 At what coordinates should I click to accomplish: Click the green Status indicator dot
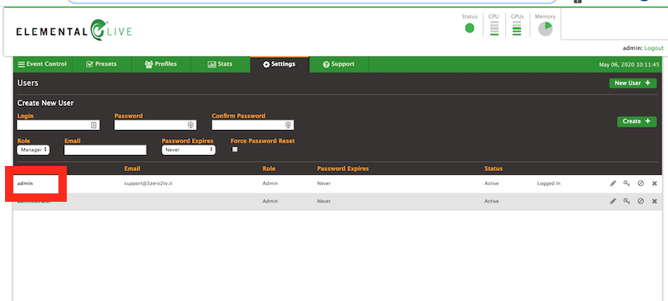tap(469, 28)
